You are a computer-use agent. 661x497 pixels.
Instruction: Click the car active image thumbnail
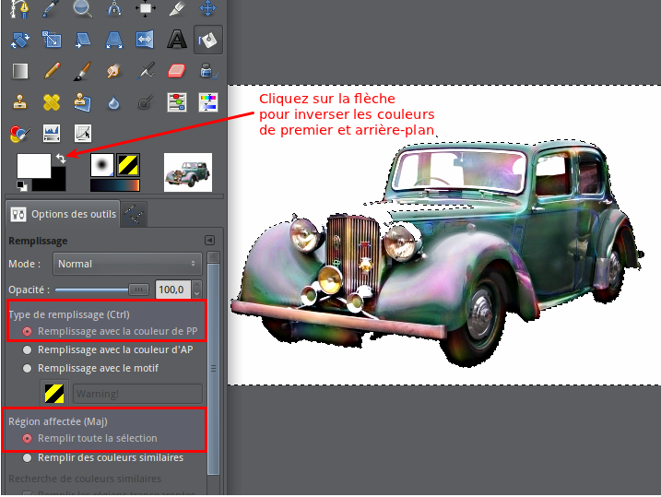tap(188, 172)
